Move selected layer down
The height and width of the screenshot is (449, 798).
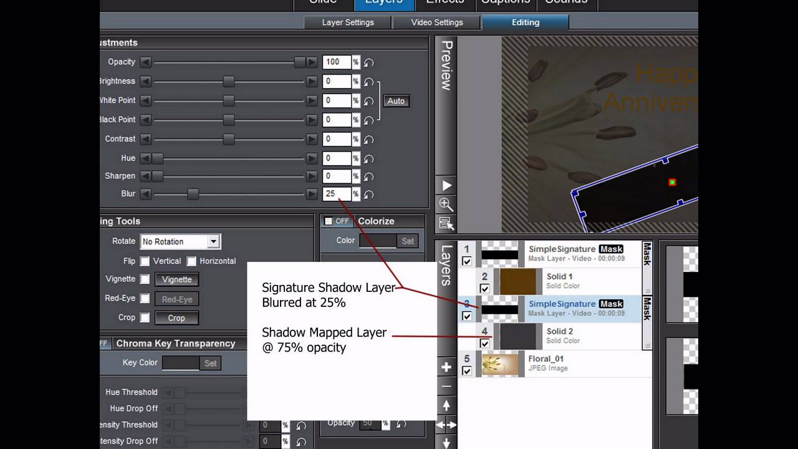(x=446, y=443)
